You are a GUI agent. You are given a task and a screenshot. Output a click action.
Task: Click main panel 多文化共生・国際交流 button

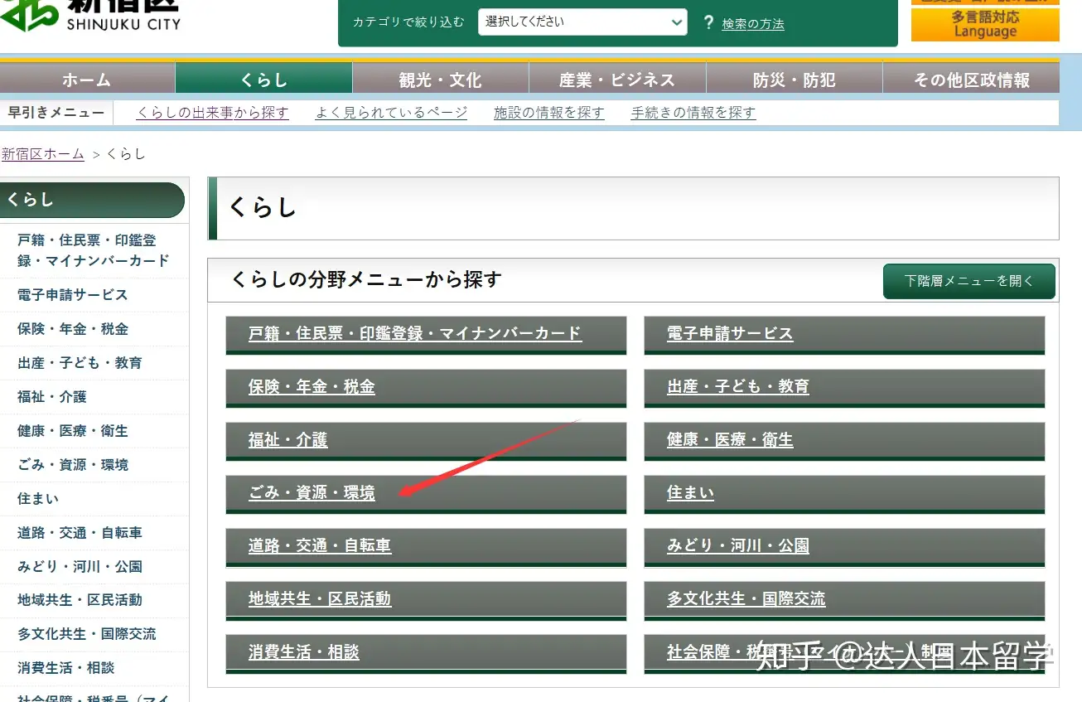pos(844,601)
